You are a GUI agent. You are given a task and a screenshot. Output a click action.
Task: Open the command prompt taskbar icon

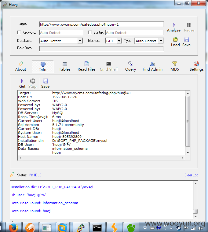(x=97, y=227)
